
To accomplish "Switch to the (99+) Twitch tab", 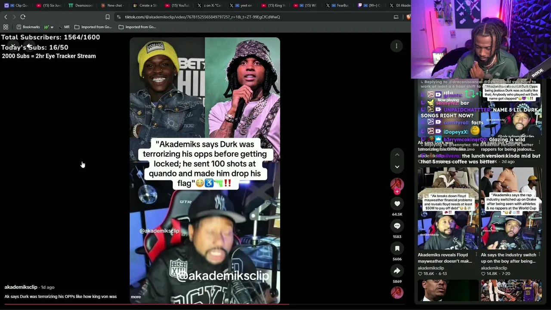I will tap(370, 6).
